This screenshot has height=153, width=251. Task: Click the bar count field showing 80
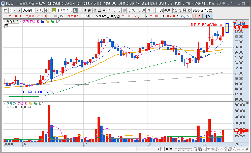click(x=160, y=10)
